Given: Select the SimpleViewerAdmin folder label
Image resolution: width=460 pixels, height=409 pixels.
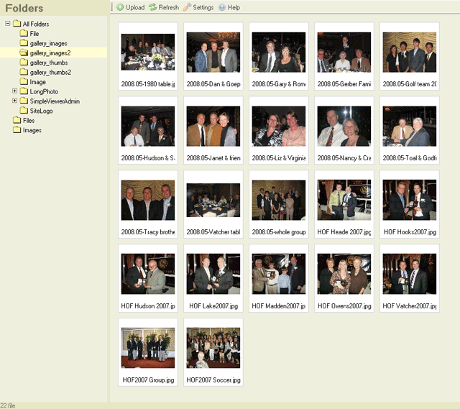Looking at the screenshot, I should coord(55,101).
